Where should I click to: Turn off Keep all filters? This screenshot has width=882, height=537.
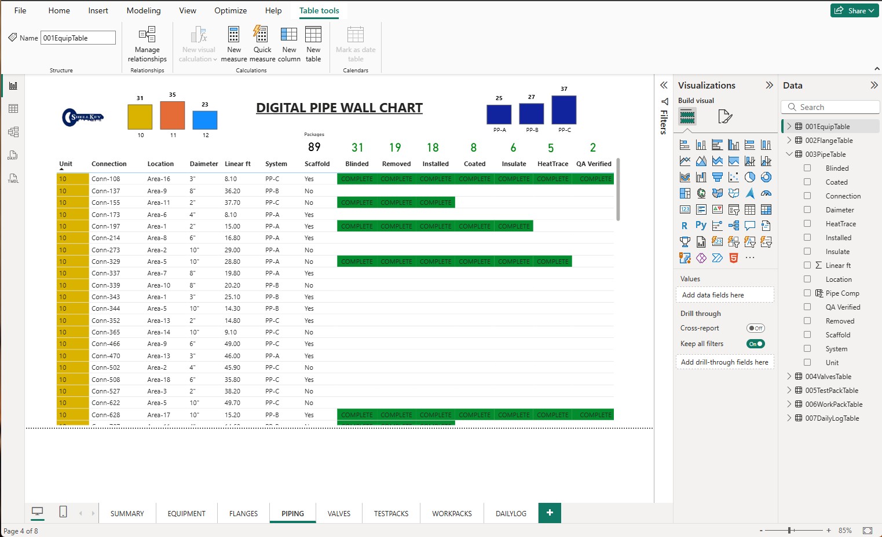(755, 343)
